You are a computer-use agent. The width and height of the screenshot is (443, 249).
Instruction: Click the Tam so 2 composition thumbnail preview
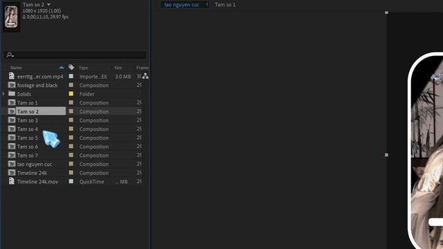11,17
